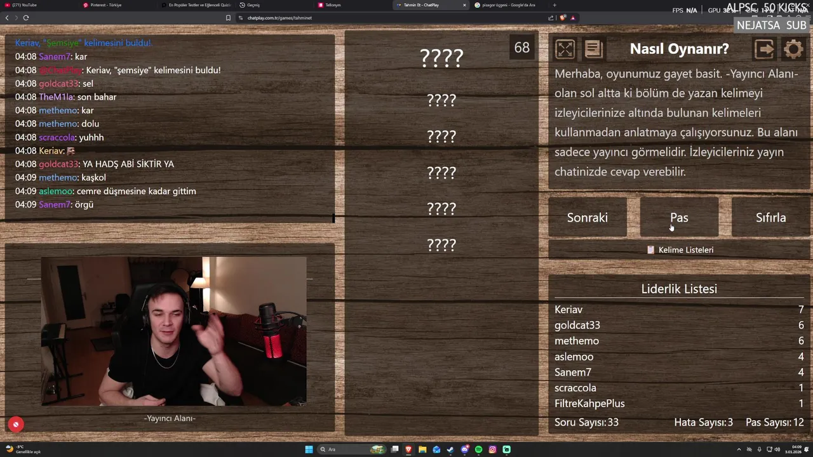Show hidden system tray icons
The image size is (813, 457).
point(739,449)
